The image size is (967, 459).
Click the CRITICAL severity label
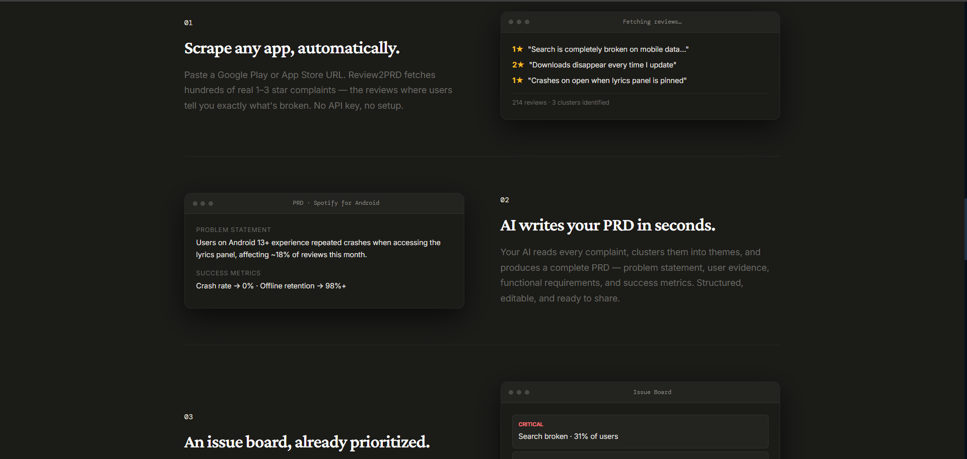pyautogui.click(x=531, y=424)
